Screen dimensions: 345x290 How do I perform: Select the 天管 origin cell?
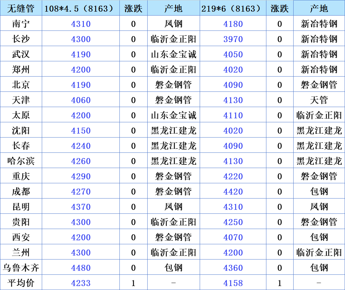(x=319, y=100)
